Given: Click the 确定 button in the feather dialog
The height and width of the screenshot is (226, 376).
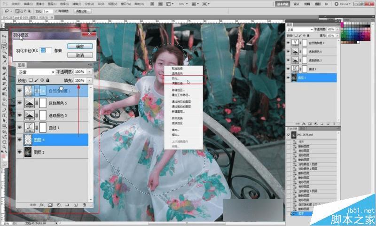Looking at the screenshot, I should pyautogui.click(x=80, y=46).
